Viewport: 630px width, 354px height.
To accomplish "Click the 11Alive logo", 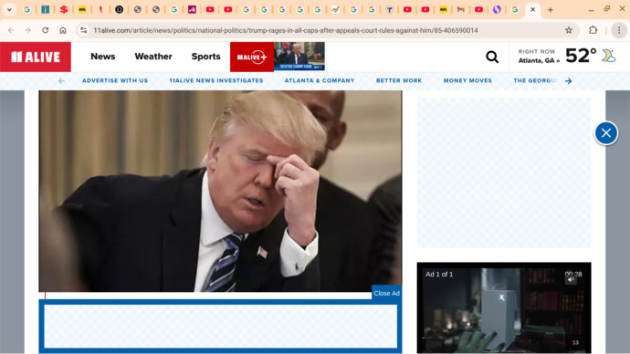I will coord(36,57).
